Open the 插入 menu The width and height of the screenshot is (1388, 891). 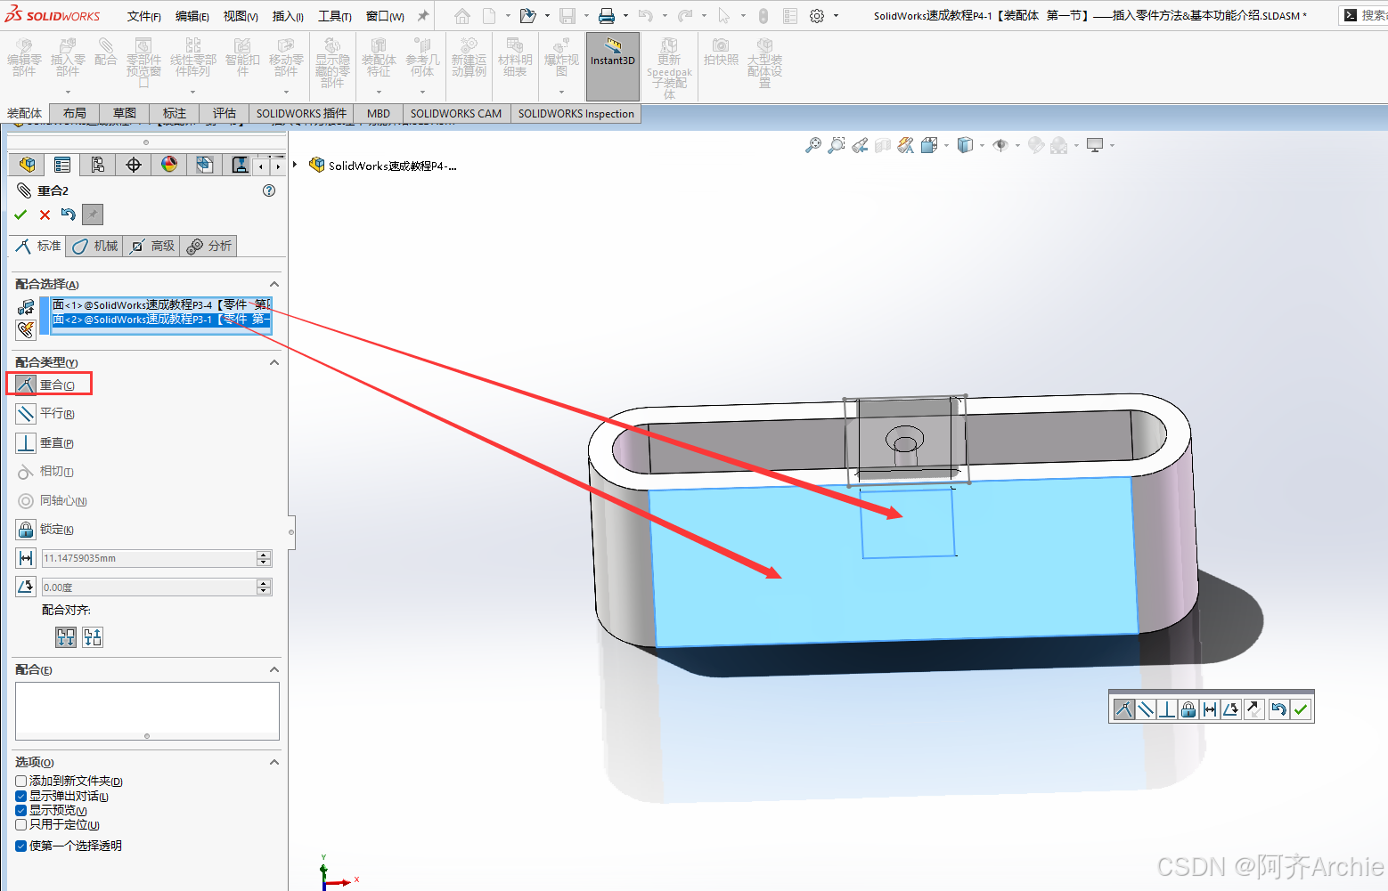287,16
